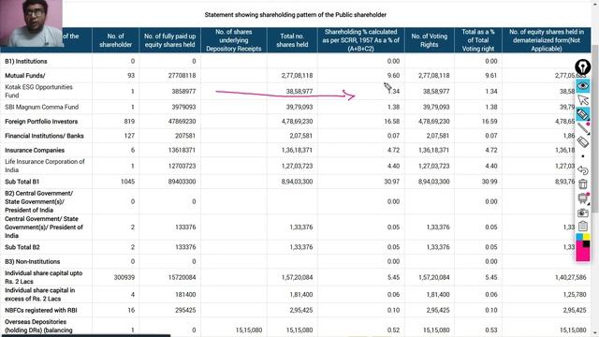
Task: Click shares held value 47869230
Action: (182, 122)
